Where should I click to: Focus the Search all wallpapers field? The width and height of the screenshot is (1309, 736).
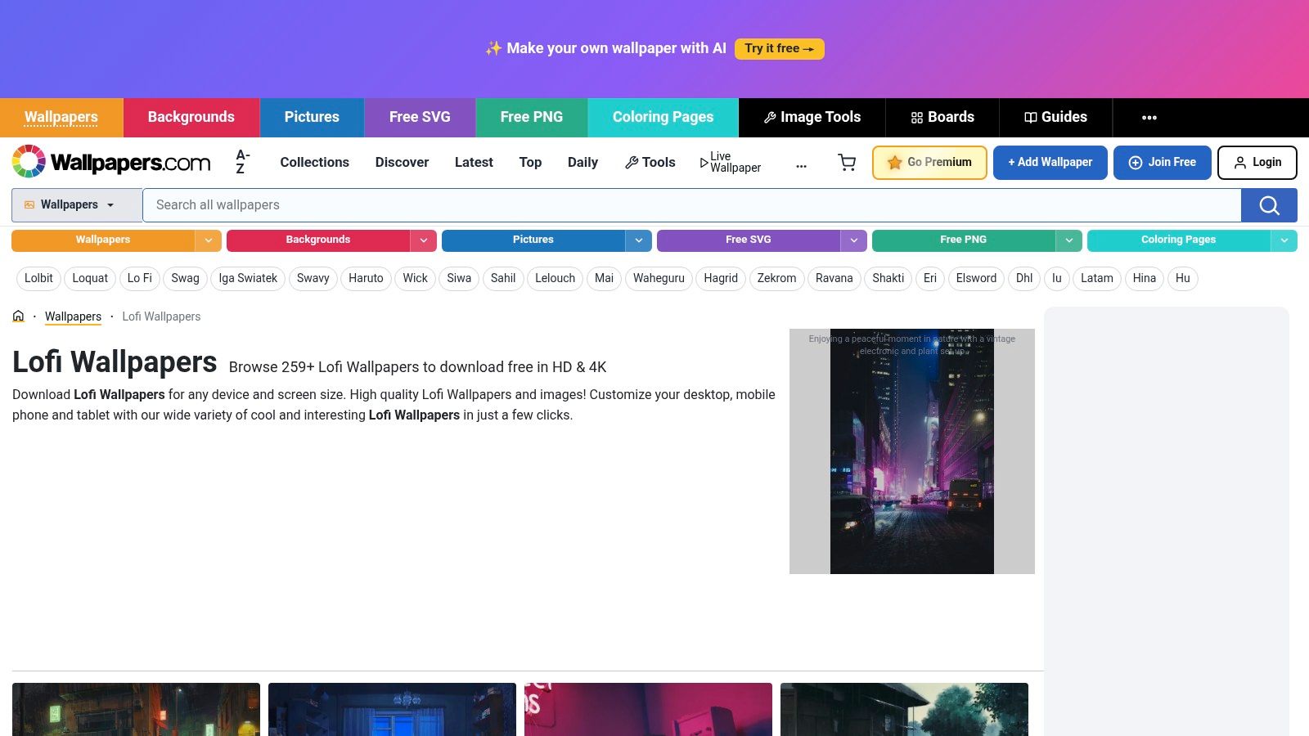pos(692,205)
